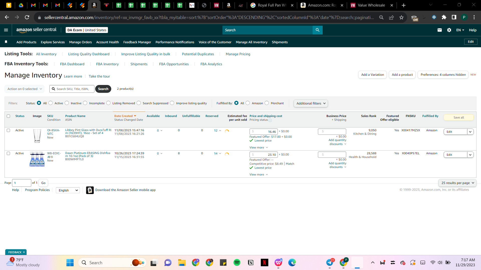Select the Dawn Platinum row checkbox
481x270 pixels.
pyautogui.click(x=9, y=153)
